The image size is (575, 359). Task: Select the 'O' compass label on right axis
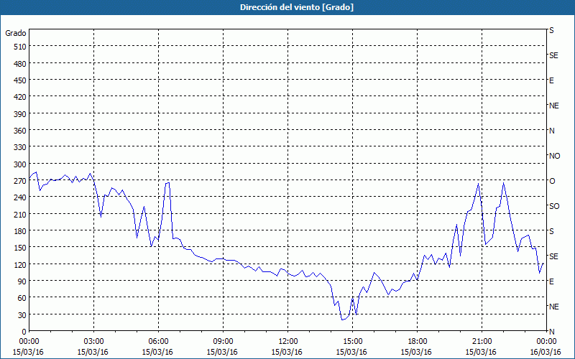pos(552,181)
